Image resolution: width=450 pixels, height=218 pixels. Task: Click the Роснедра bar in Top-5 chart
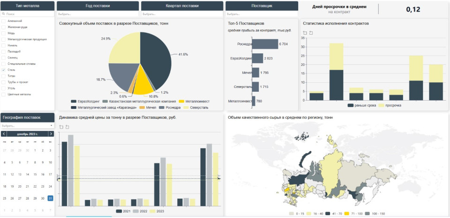265,44
